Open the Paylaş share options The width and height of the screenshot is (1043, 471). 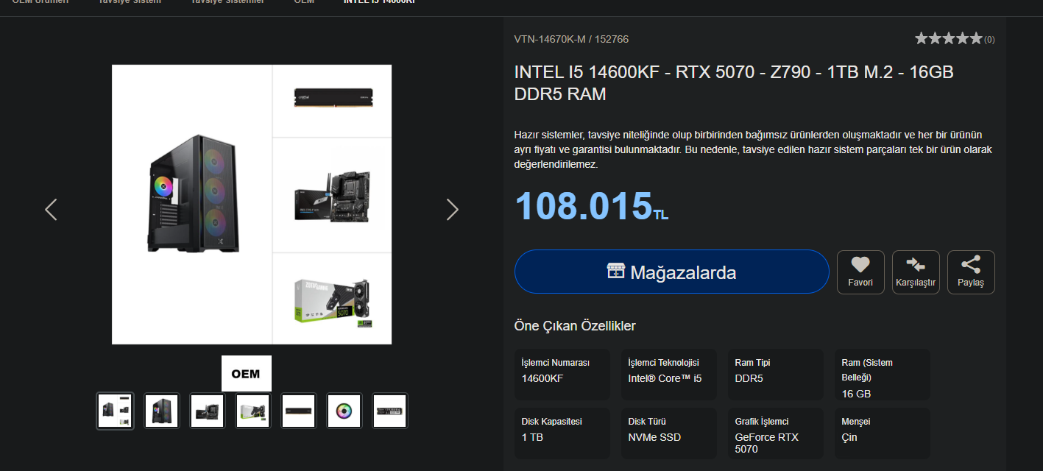(971, 272)
